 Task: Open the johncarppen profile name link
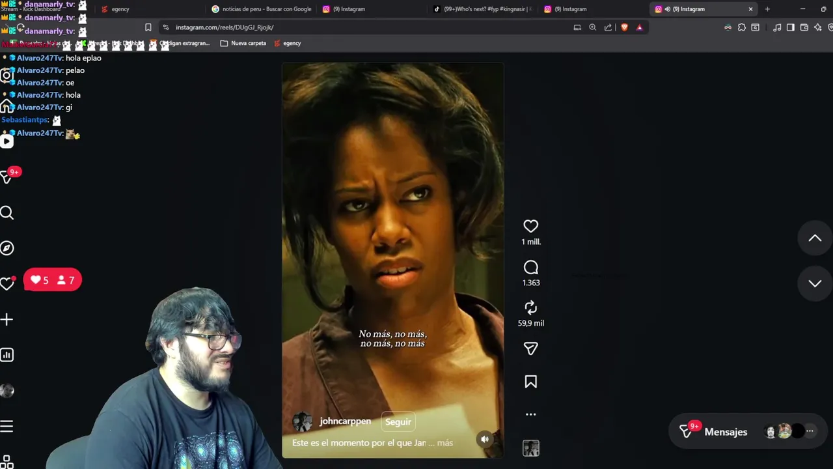(345, 421)
